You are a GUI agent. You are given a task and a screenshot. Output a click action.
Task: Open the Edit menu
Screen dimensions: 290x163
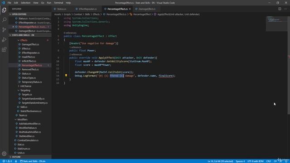tap(16, 3)
